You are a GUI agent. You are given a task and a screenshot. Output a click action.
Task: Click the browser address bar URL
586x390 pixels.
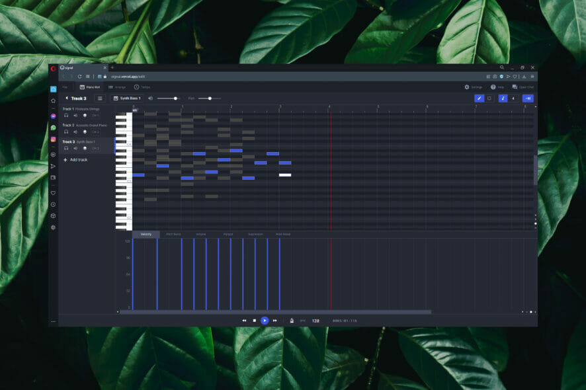(128, 77)
